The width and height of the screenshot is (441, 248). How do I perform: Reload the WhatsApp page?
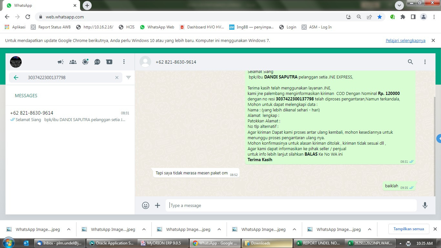28,17
